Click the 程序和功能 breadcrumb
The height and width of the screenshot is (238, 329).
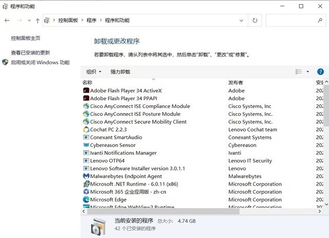(117, 21)
